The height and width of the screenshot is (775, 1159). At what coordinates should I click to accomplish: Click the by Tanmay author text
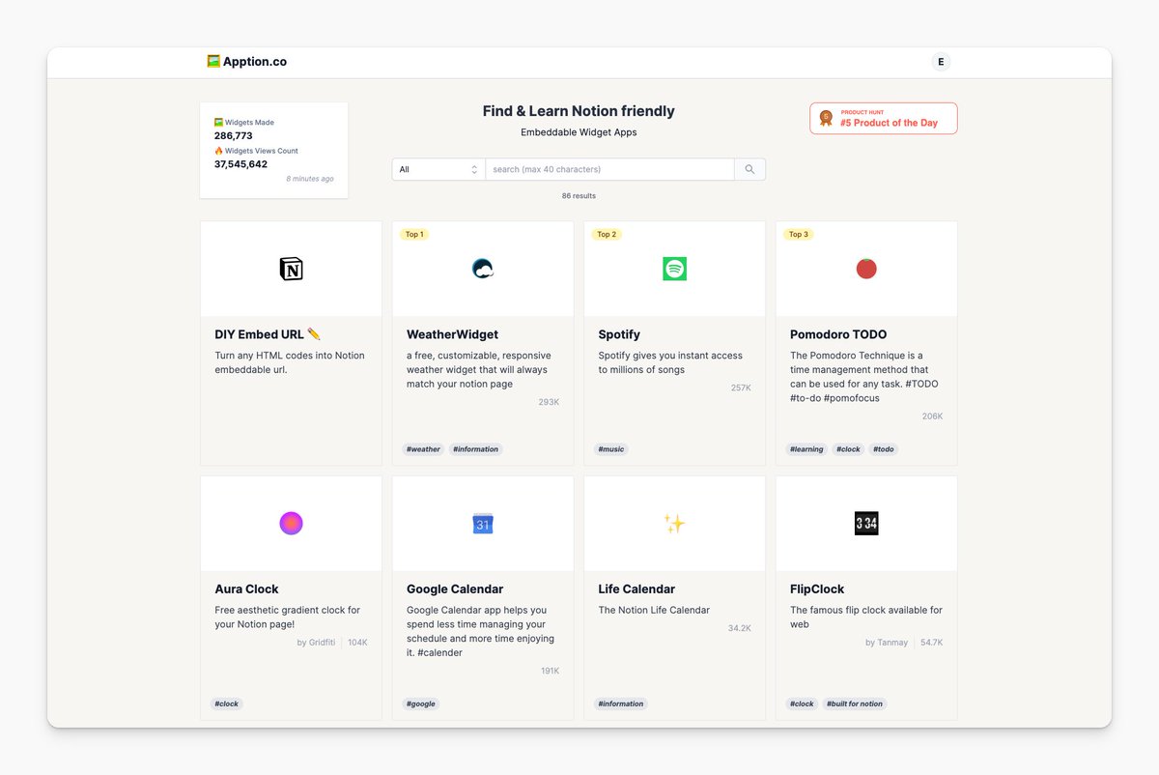tap(887, 643)
